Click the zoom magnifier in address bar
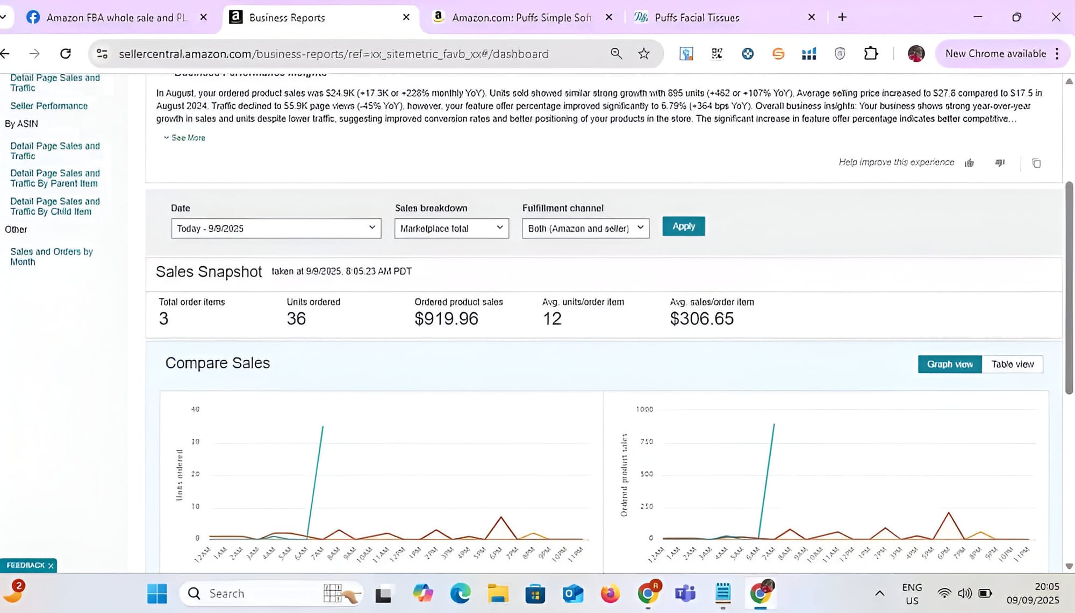Image resolution: width=1075 pixels, height=613 pixels. [x=616, y=53]
